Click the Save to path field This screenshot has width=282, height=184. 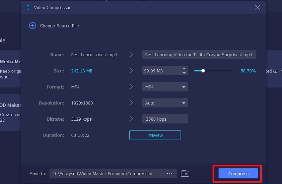click(x=105, y=173)
